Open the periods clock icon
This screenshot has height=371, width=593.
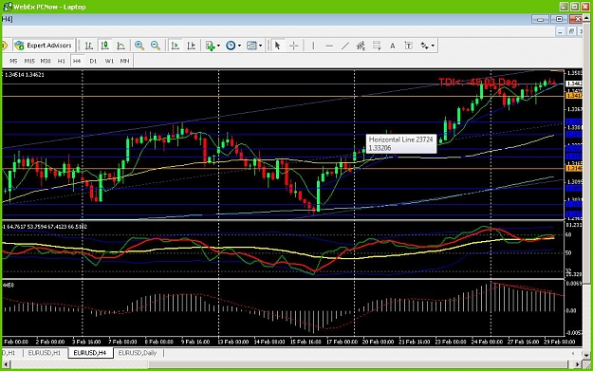pyautogui.click(x=231, y=46)
